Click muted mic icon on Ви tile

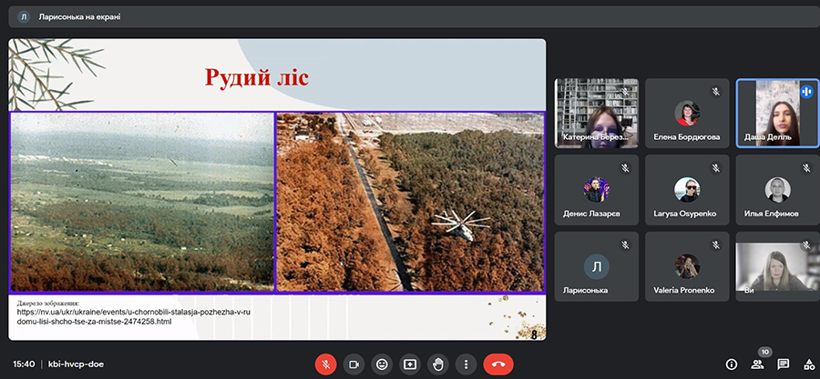(x=806, y=245)
